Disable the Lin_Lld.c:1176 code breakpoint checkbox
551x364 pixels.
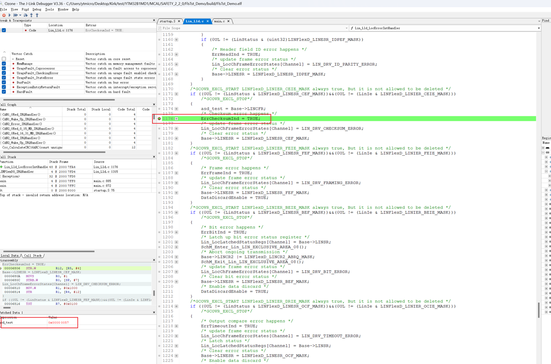(4, 31)
